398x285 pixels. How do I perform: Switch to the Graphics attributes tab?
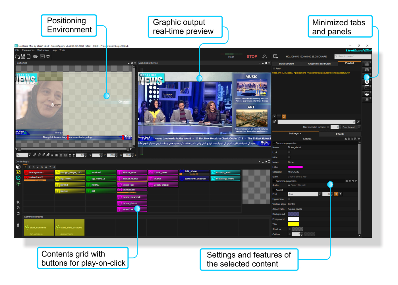point(319,64)
